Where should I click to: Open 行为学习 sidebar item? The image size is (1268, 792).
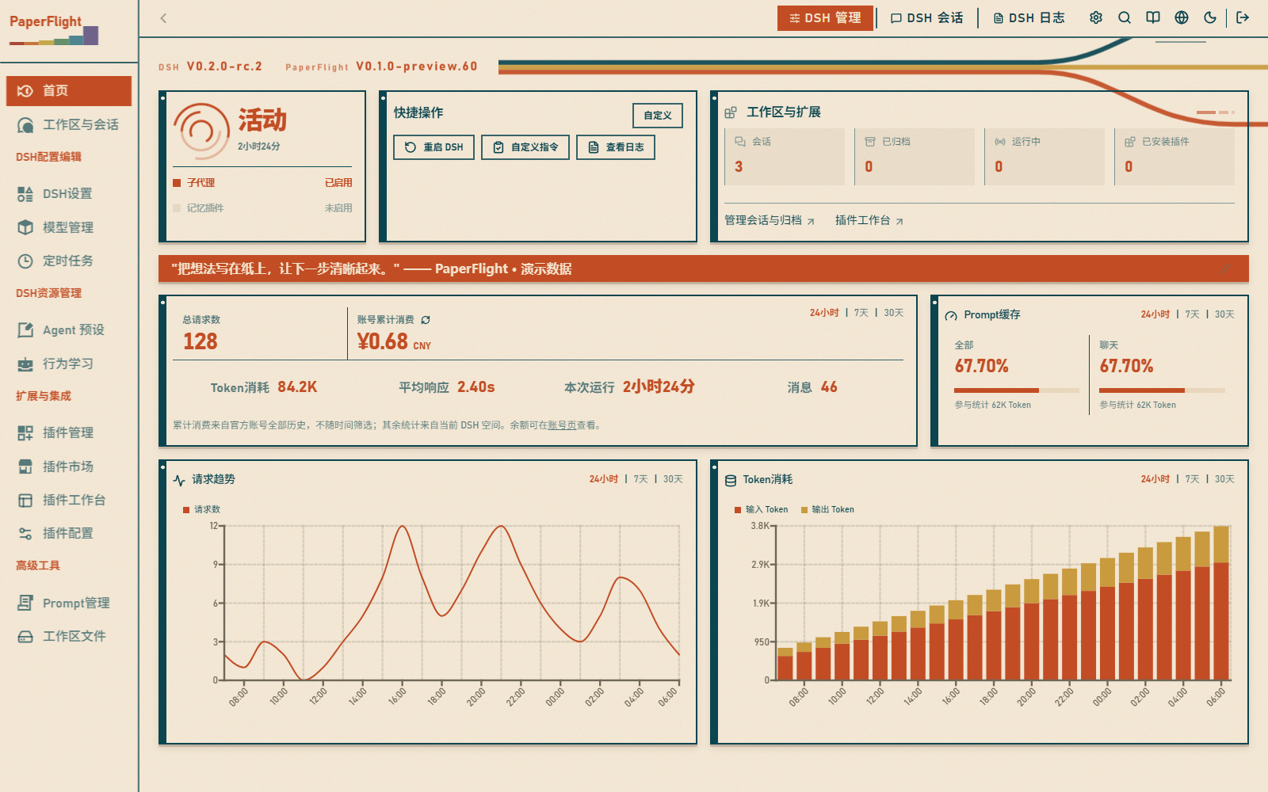pos(68,364)
